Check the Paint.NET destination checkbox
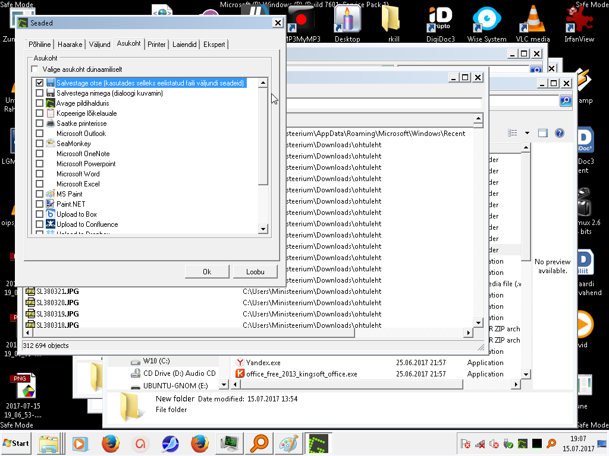The height and width of the screenshot is (456, 609). pyautogui.click(x=39, y=204)
